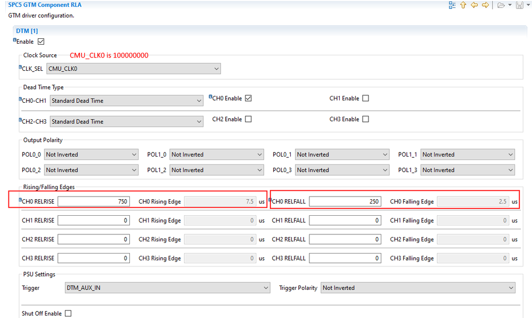This screenshot has width=532, height=318.
Task: Click the info marker beside CH0 RELFALL
Action: pos(270,200)
